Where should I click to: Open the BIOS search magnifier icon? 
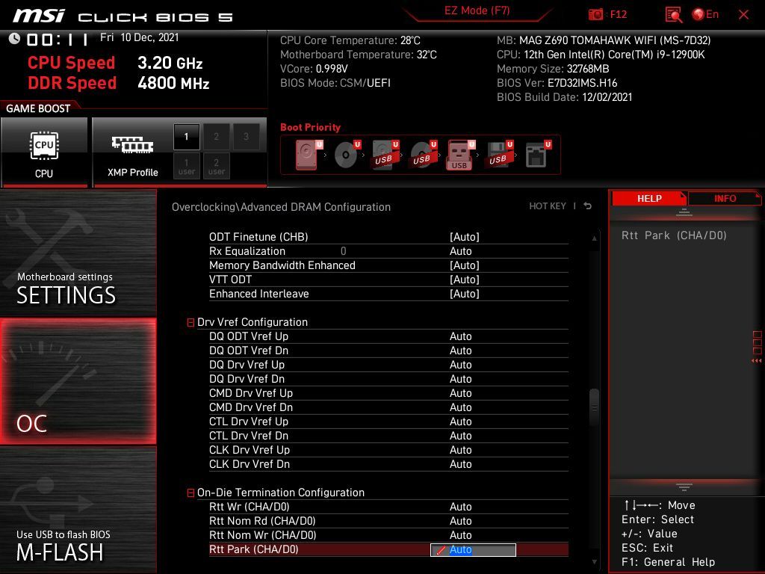pyautogui.click(x=674, y=15)
